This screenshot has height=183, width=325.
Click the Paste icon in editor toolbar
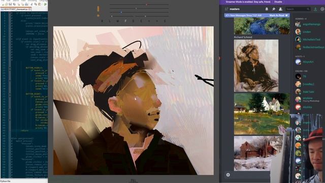click(40, 4)
